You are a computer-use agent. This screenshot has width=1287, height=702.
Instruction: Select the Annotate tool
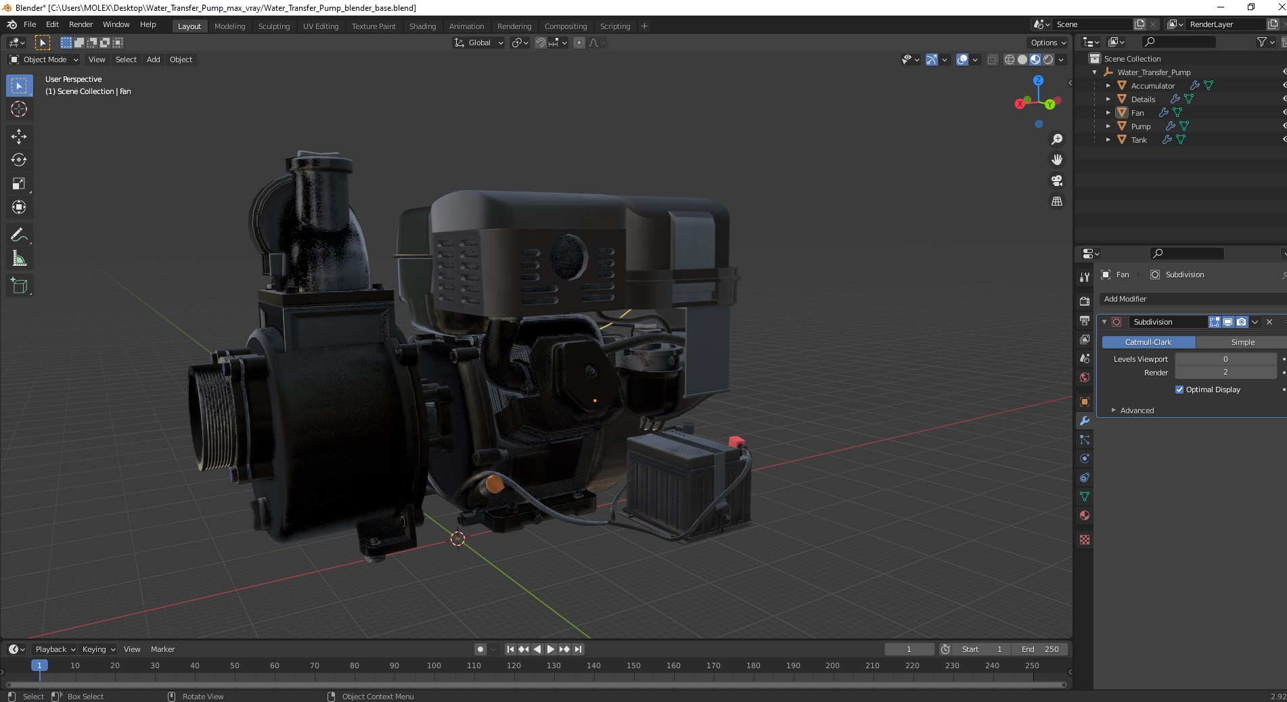(x=19, y=235)
